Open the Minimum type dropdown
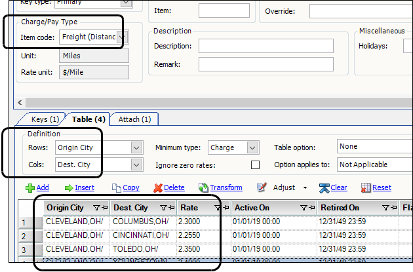The height and width of the screenshot is (272, 413). [252, 147]
